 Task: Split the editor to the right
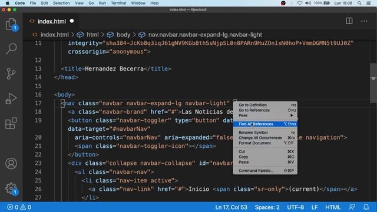tap(349, 21)
